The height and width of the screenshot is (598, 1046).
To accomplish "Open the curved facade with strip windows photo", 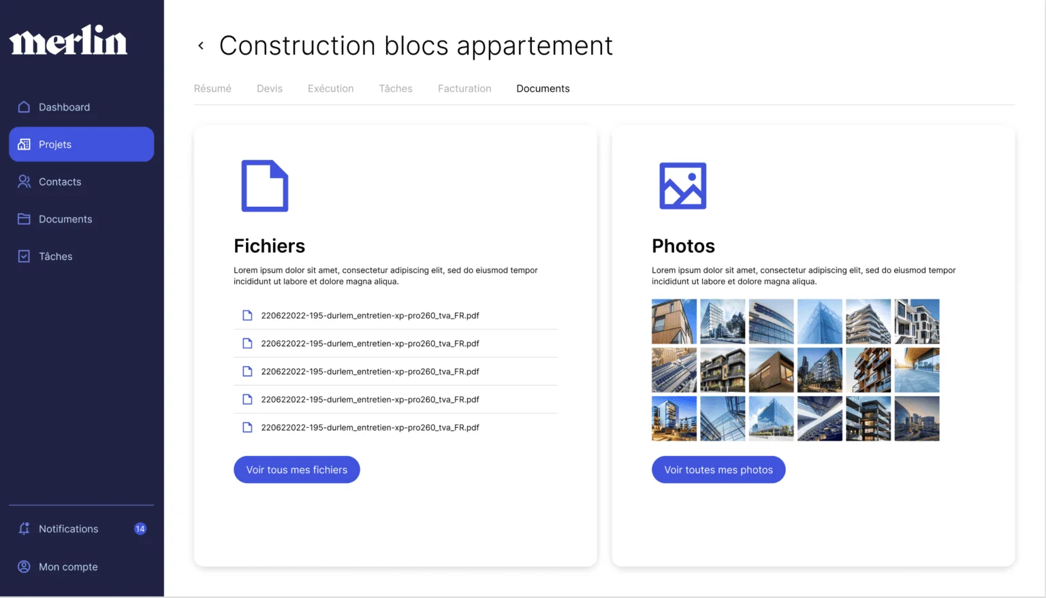I will point(772,321).
